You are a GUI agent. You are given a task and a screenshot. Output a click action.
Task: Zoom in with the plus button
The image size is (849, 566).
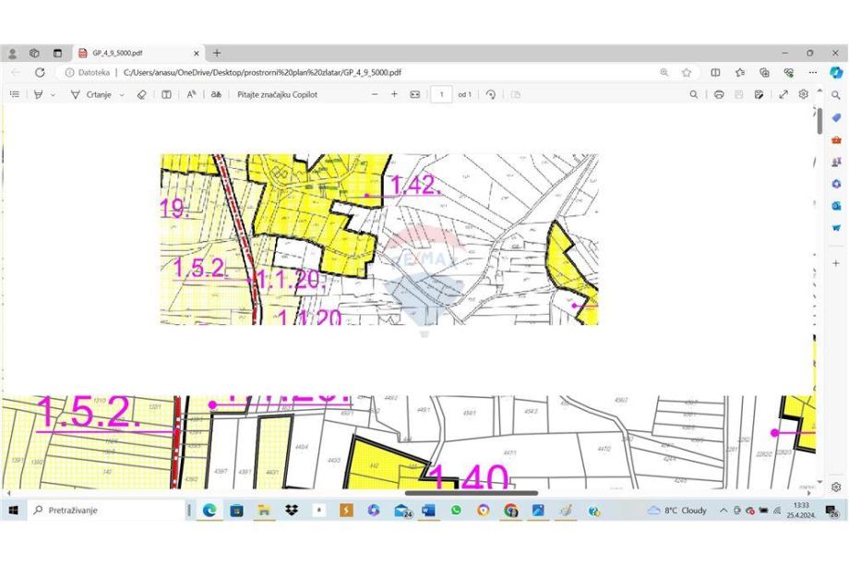394,94
